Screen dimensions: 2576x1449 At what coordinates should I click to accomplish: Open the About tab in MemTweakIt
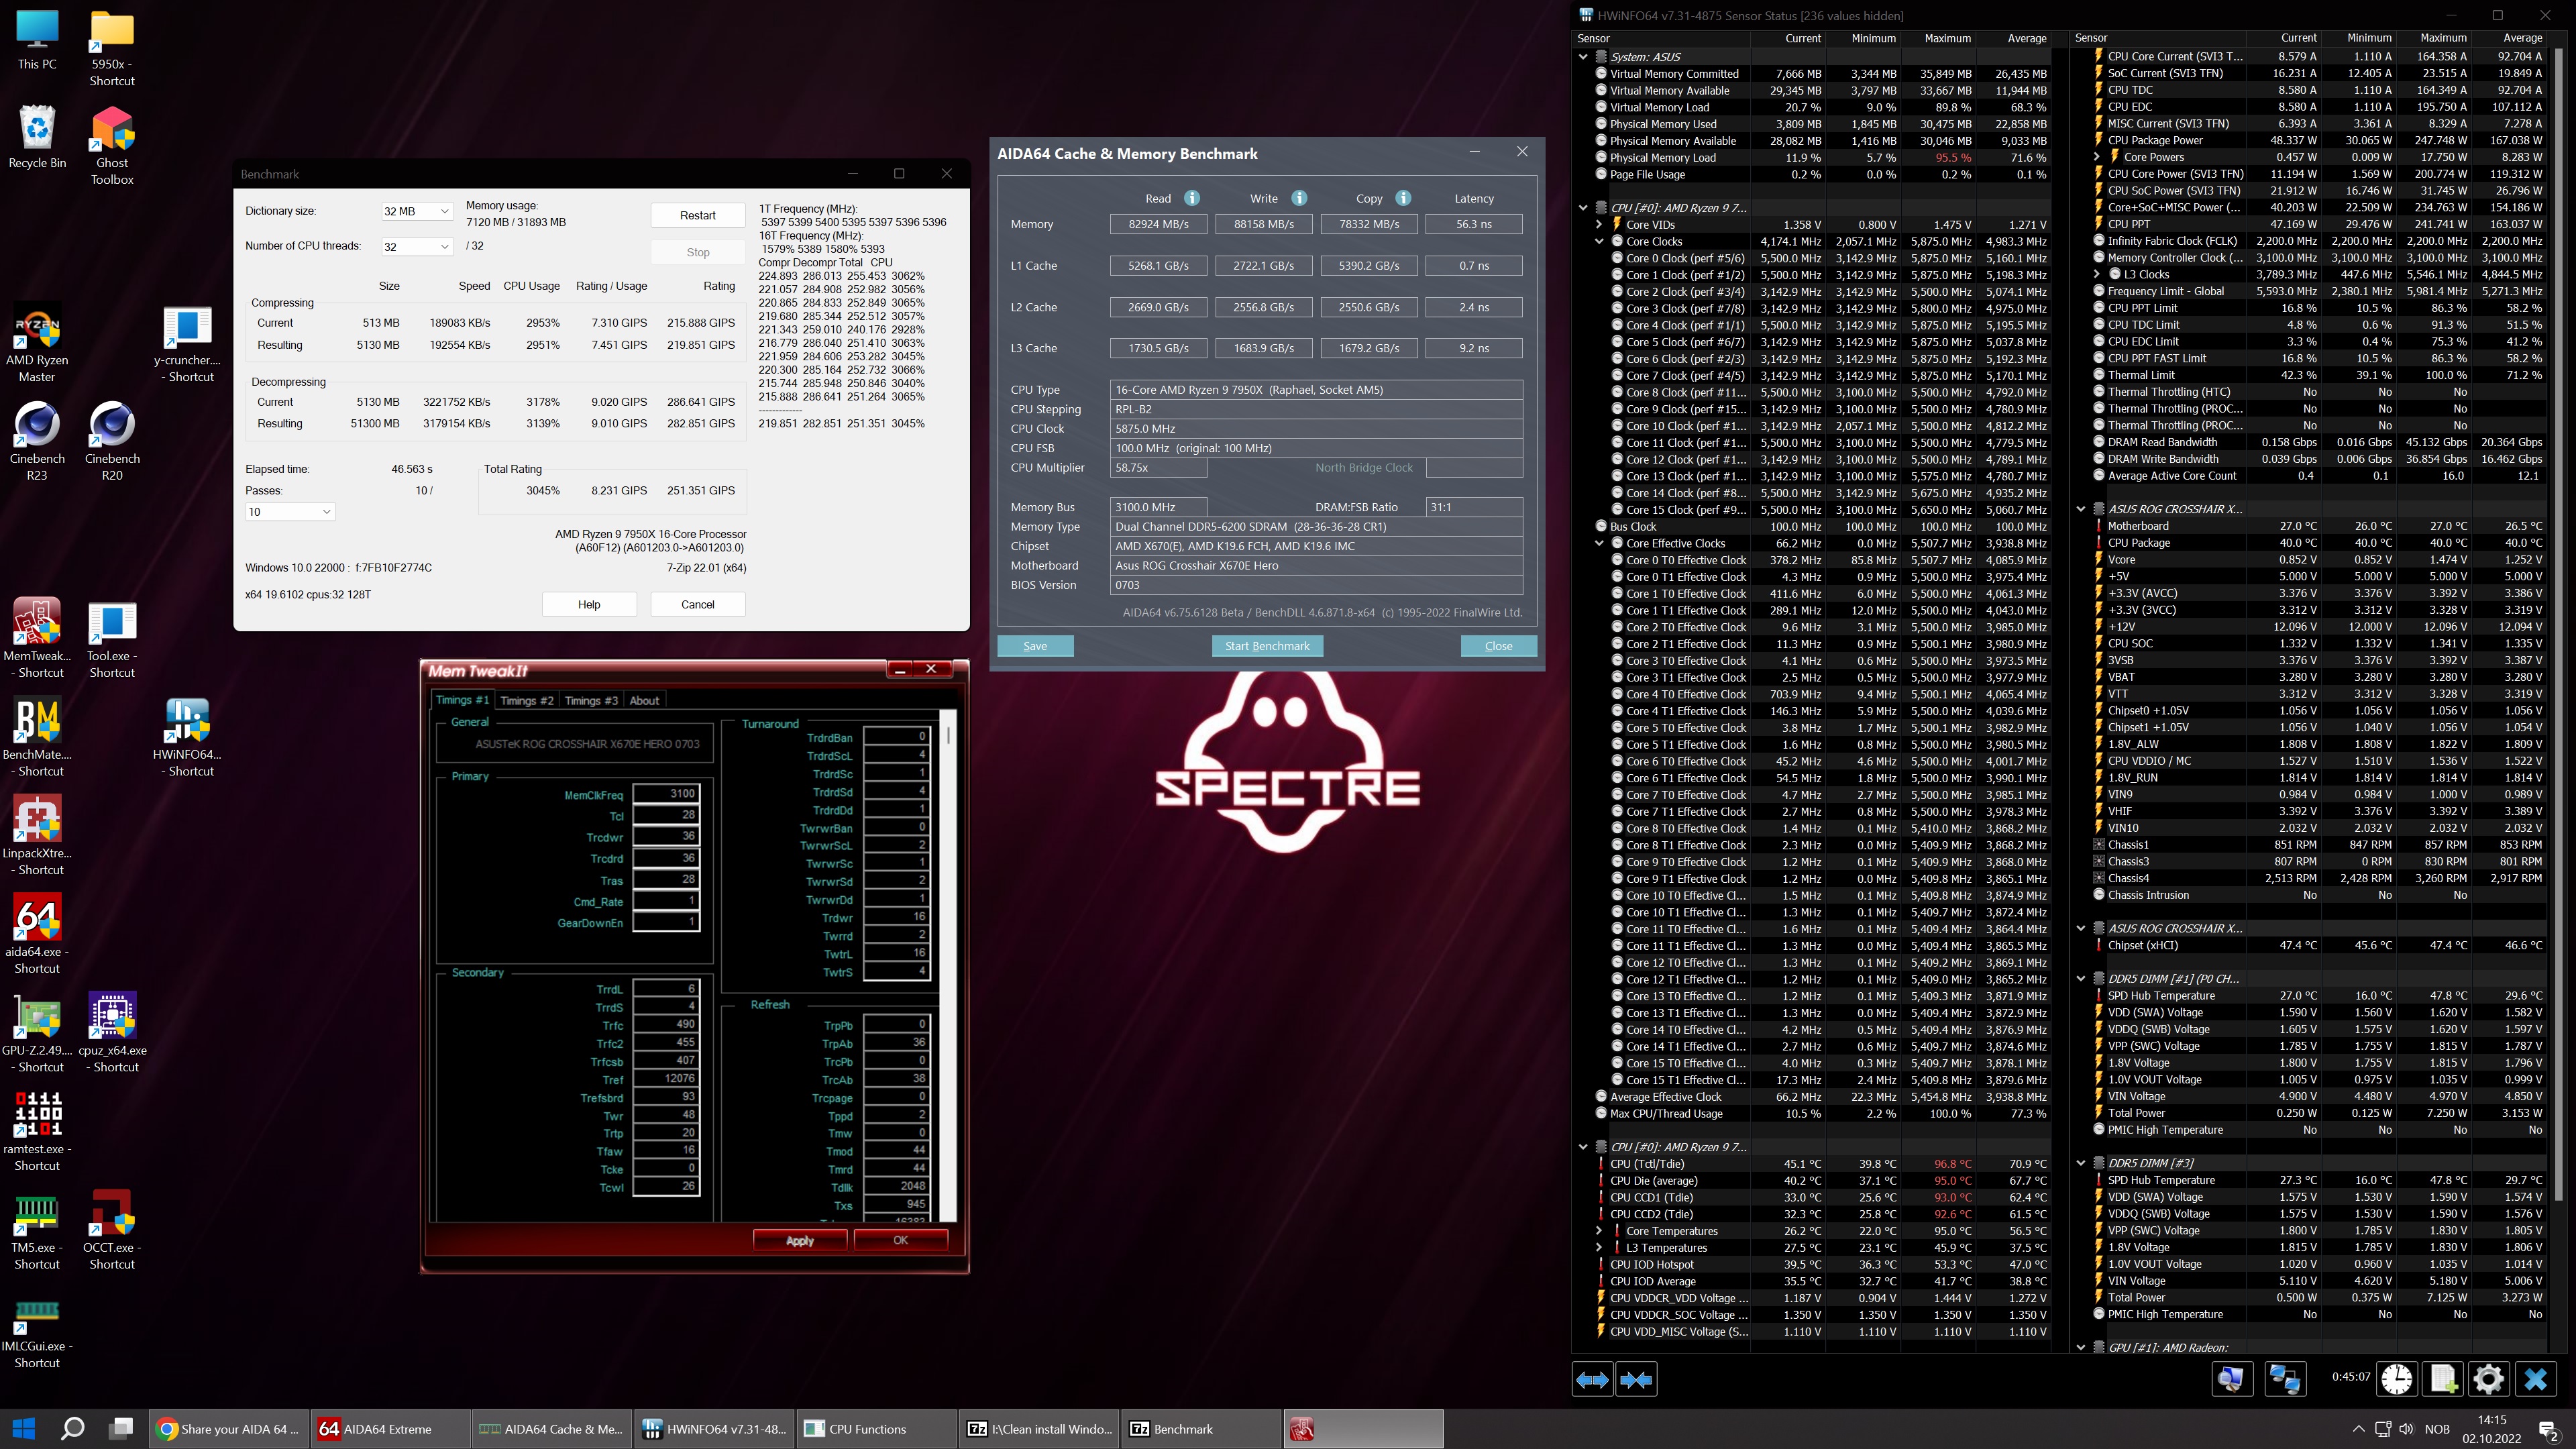click(x=644, y=701)
